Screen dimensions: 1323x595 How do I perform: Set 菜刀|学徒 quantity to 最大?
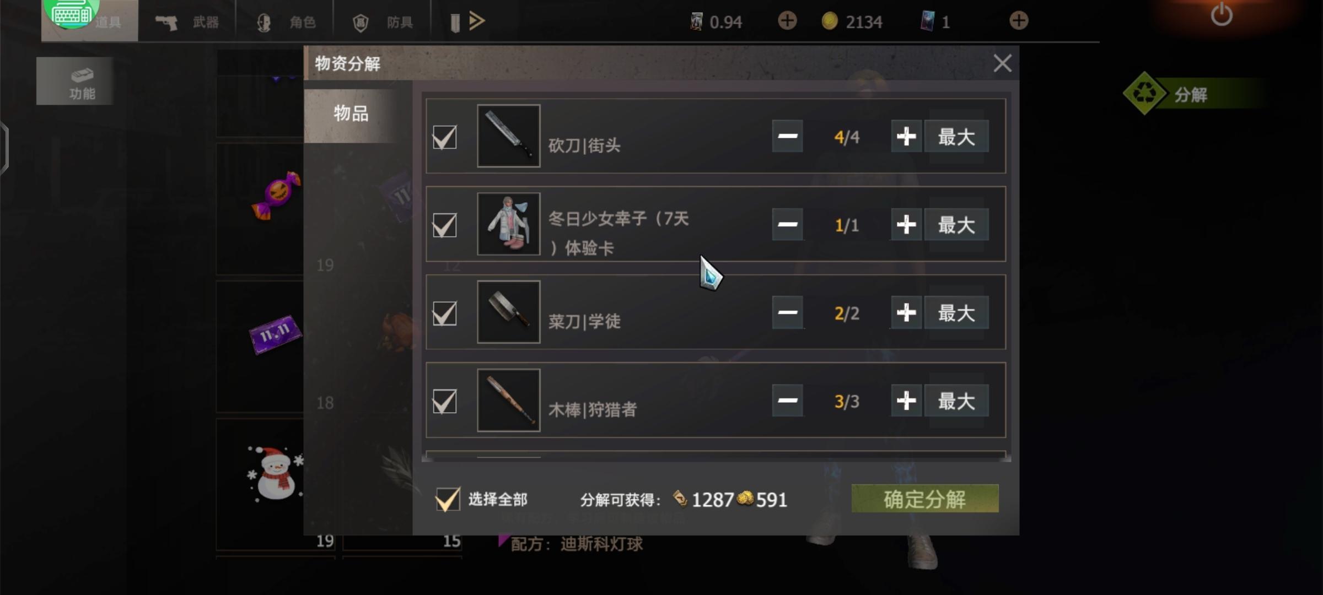click(x=956, y=312)
